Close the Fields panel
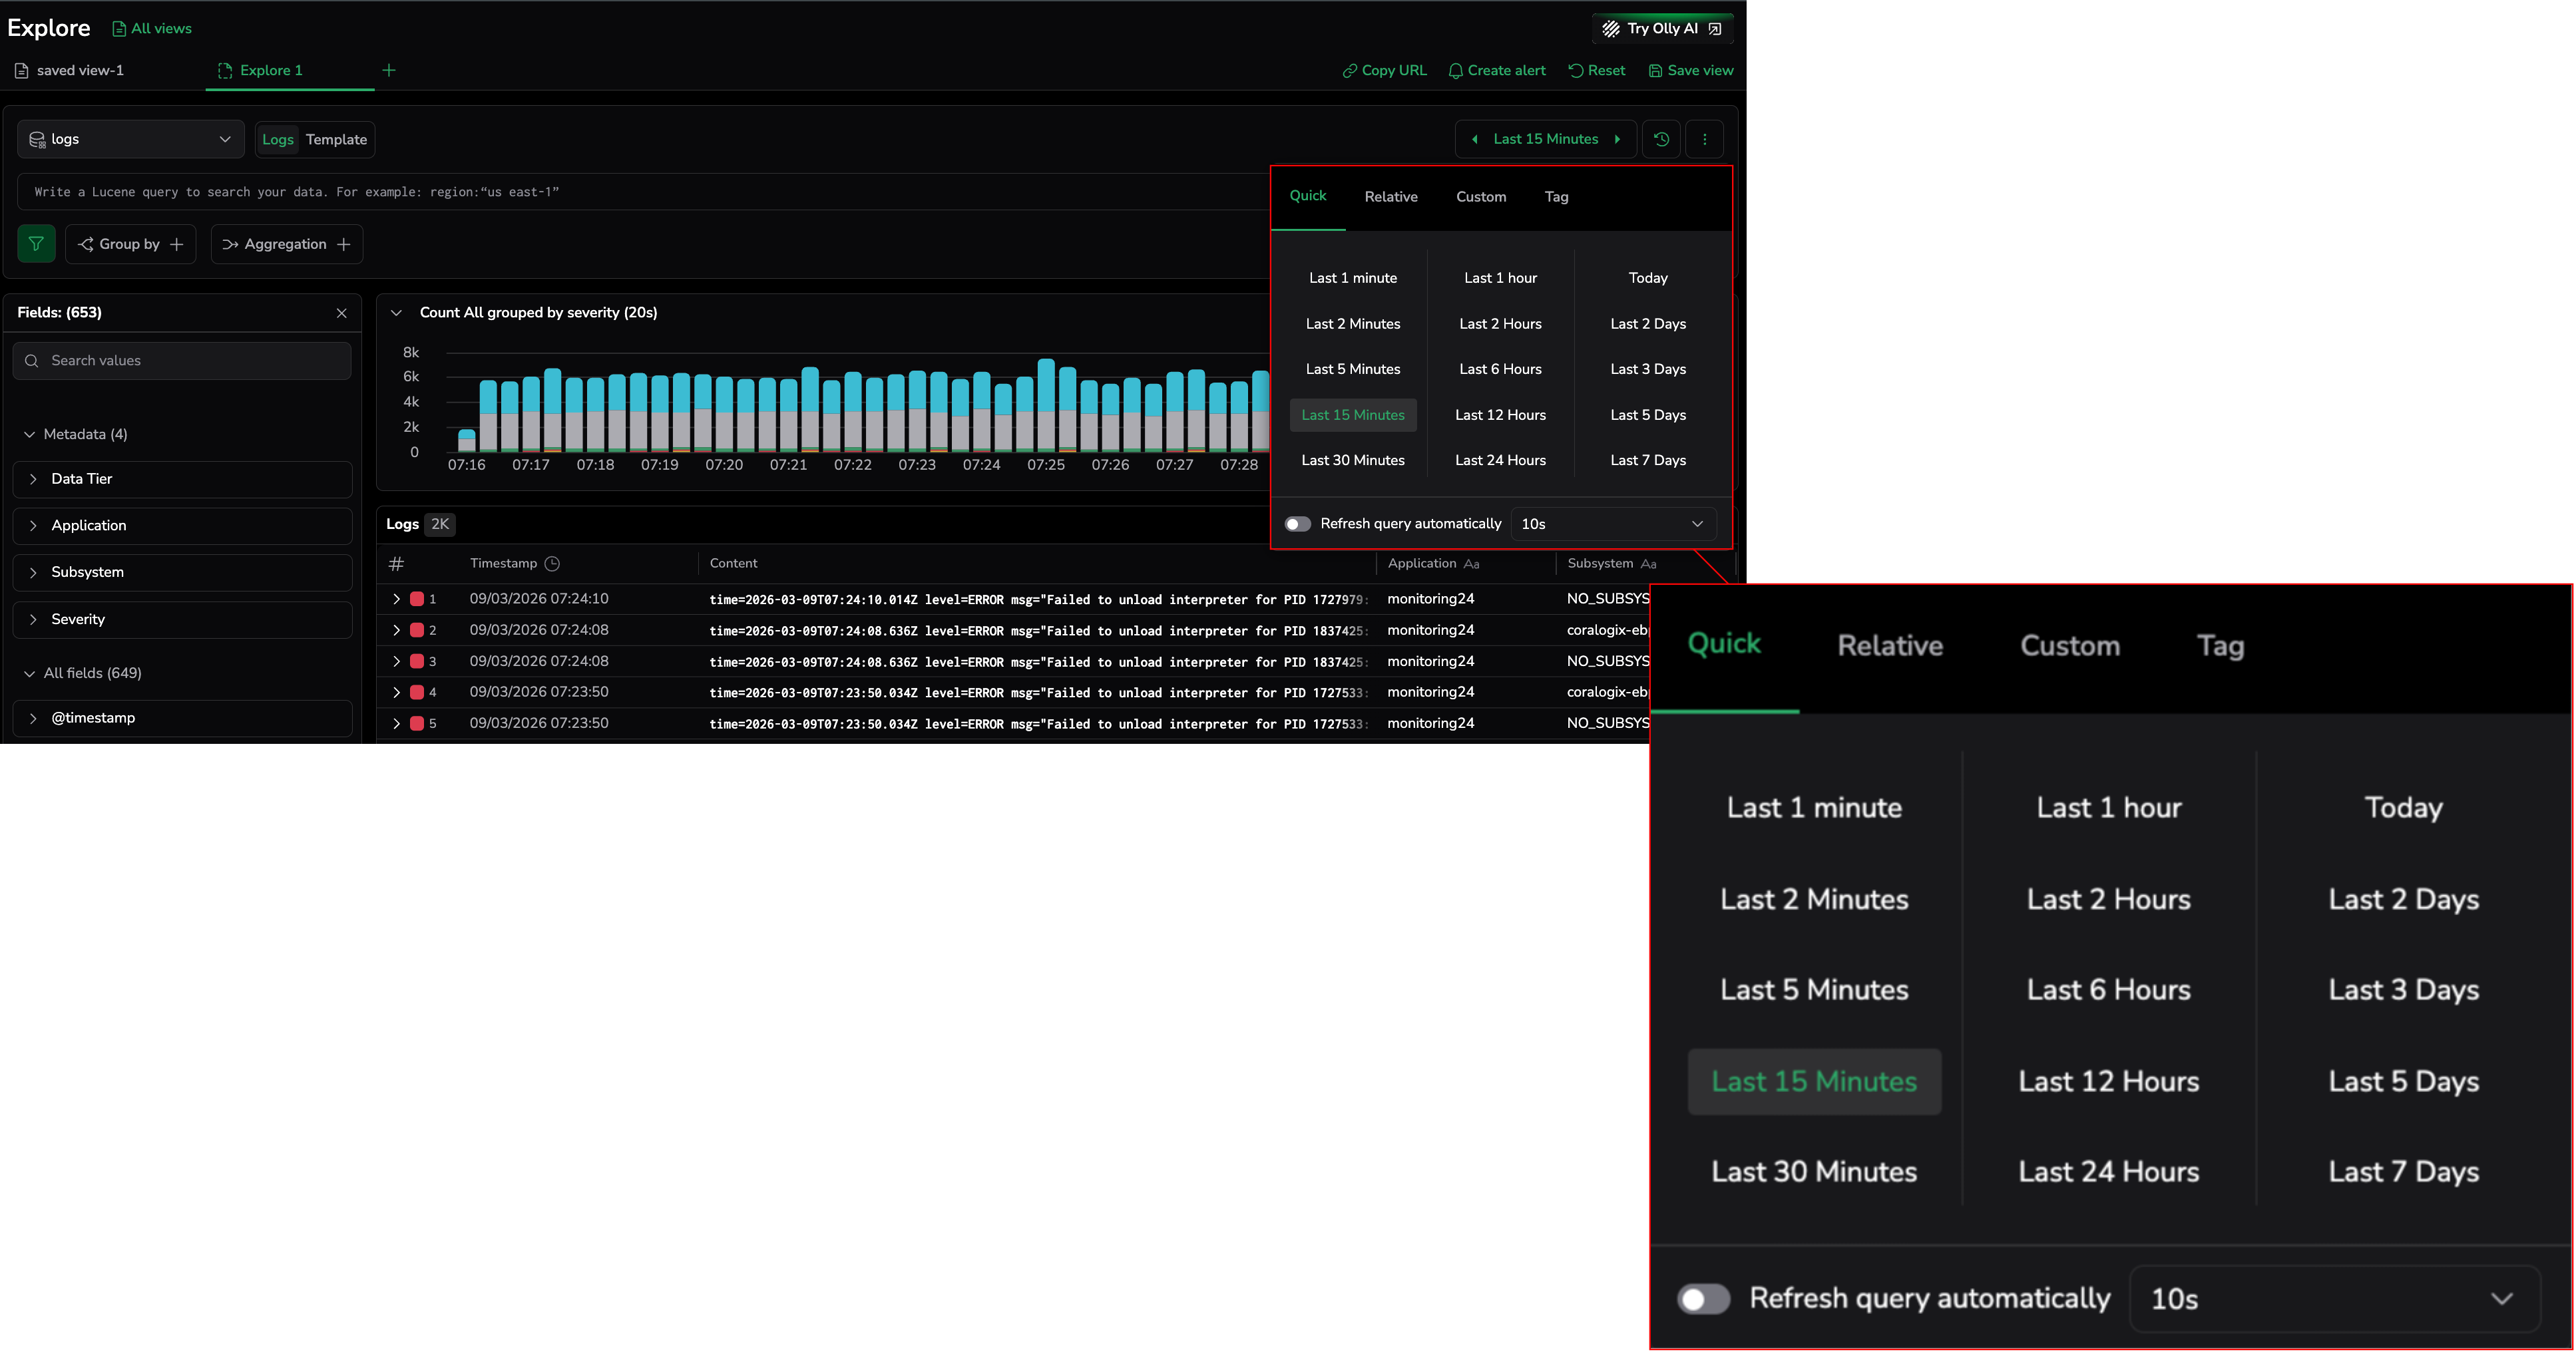 [342, 313]
